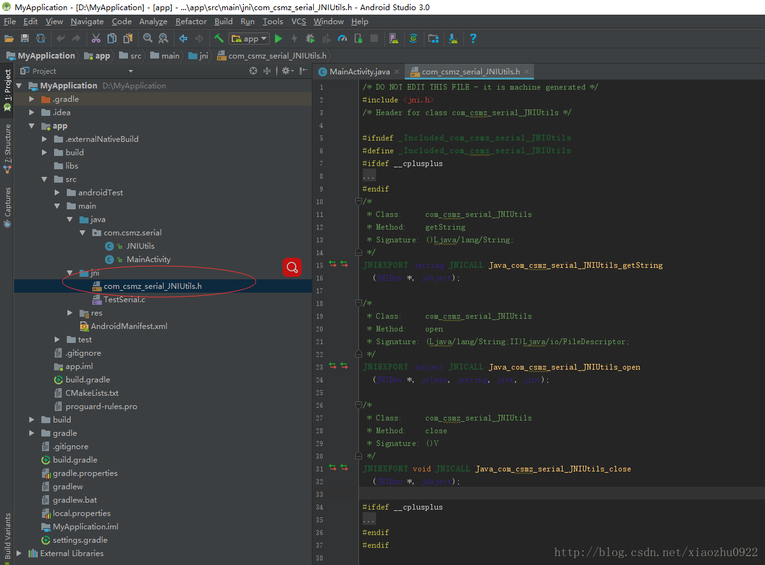Toggle the 7: Structure side tab

click(x=8, y=150)
